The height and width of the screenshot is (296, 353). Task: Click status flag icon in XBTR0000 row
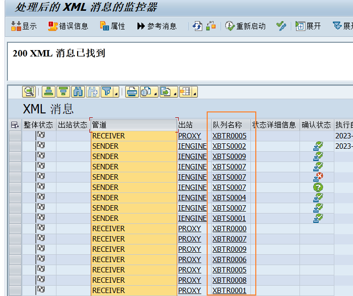pos(40,228)
